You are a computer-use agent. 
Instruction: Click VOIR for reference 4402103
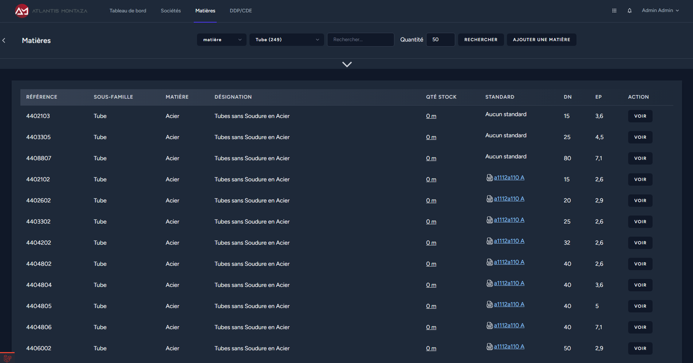tap(640, 116)
